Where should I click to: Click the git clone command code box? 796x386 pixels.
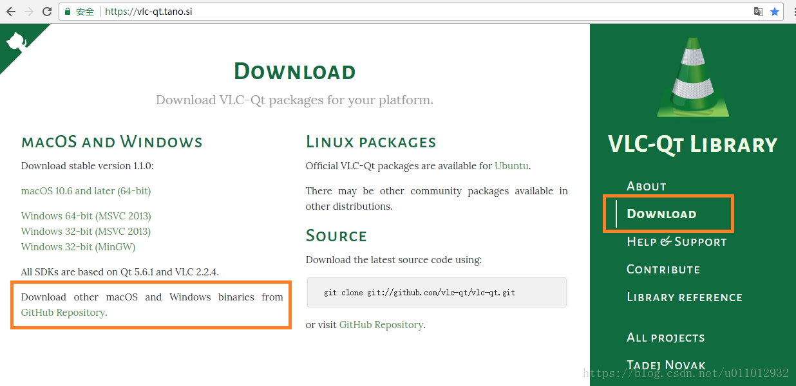[437, 293]
